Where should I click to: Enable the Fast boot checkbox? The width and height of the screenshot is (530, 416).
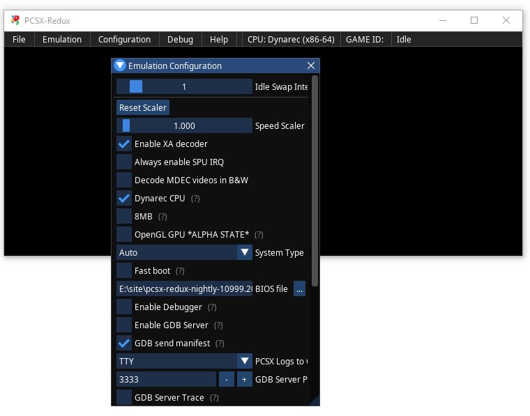(124, 271)
